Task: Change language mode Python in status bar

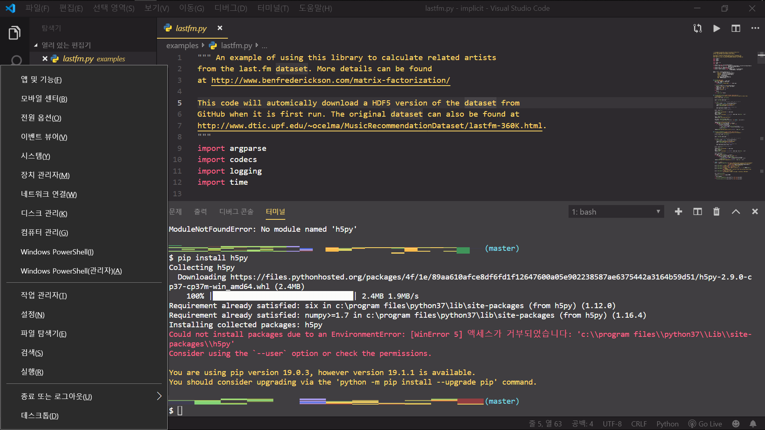Action: (x=667, y=424)
